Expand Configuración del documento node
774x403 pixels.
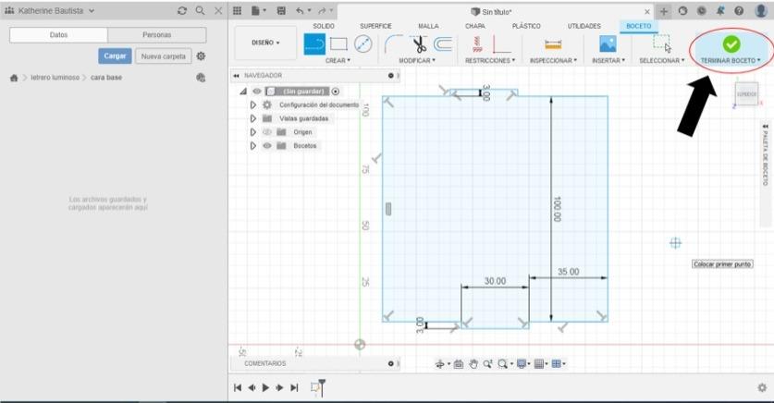(x=253, y=105)
